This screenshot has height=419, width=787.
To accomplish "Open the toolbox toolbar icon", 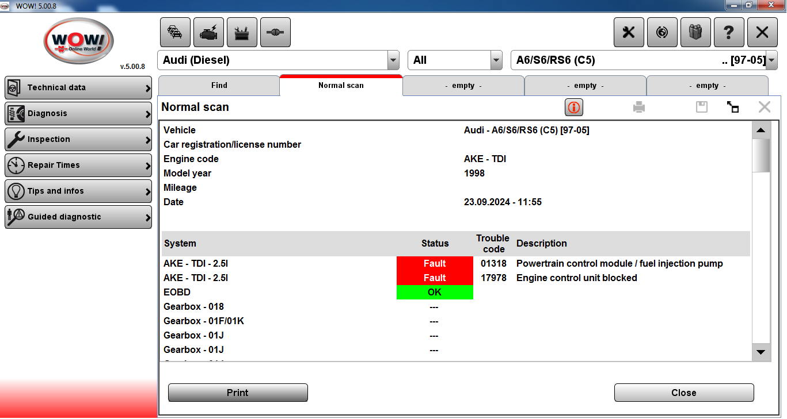I will [x=242, y=32].
